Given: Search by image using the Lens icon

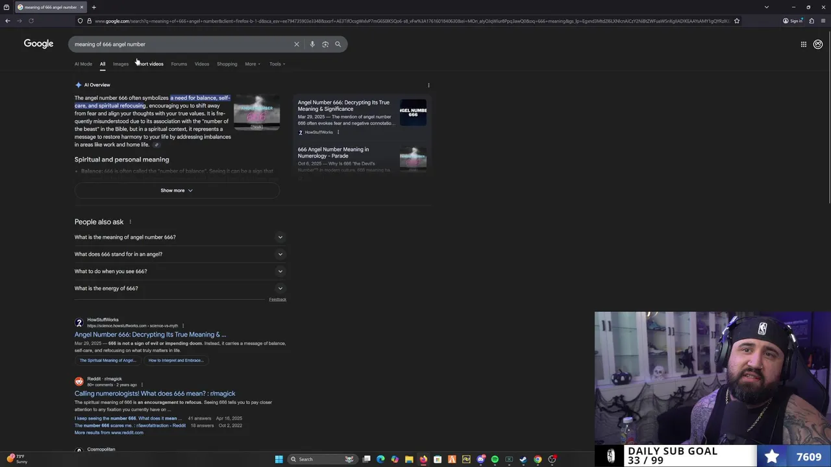Looking at the screenshot, I should coord(325,44).
